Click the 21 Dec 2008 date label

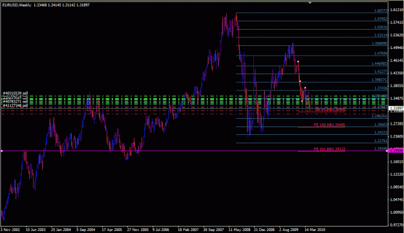264,229
